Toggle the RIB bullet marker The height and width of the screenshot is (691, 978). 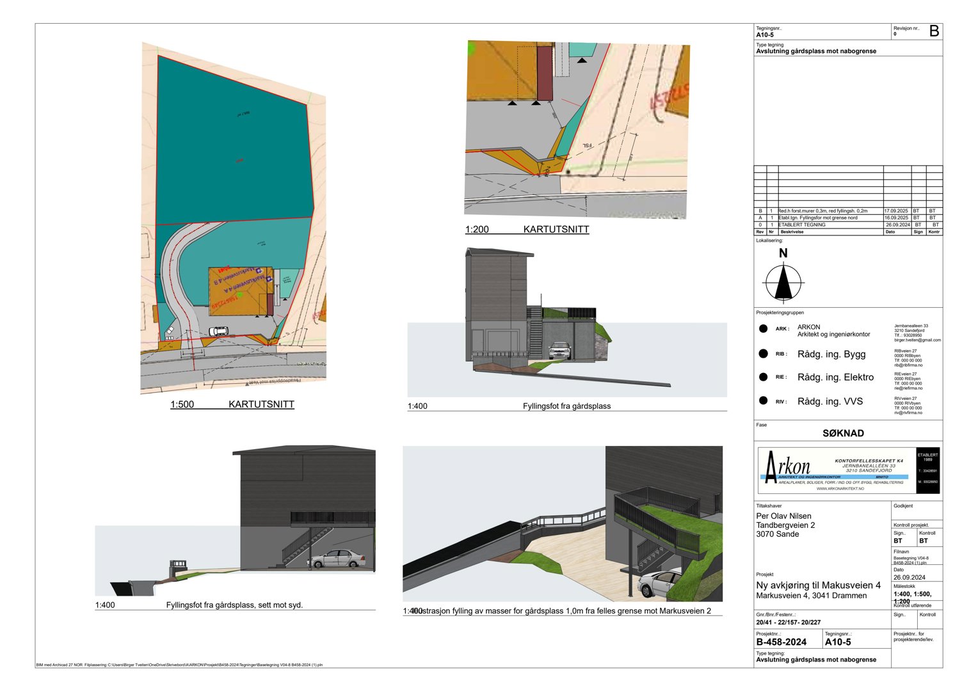tap(764, 353)
